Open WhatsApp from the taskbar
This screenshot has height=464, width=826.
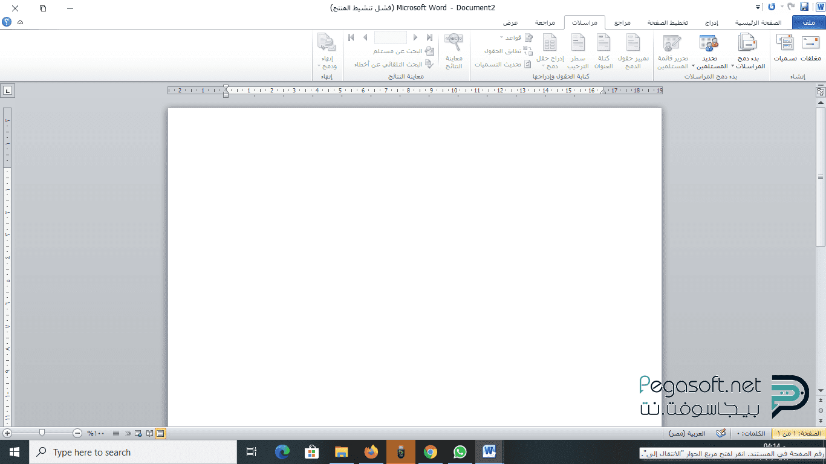tap(460, 452)
